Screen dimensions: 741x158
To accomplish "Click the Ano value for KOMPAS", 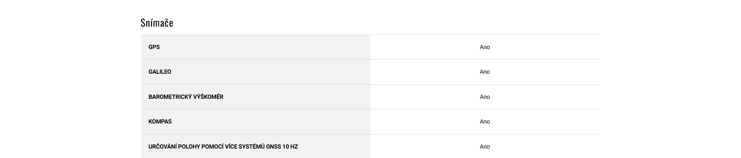I will 484,122.
